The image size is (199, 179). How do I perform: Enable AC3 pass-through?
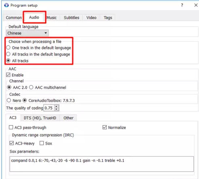pos(11,127)
